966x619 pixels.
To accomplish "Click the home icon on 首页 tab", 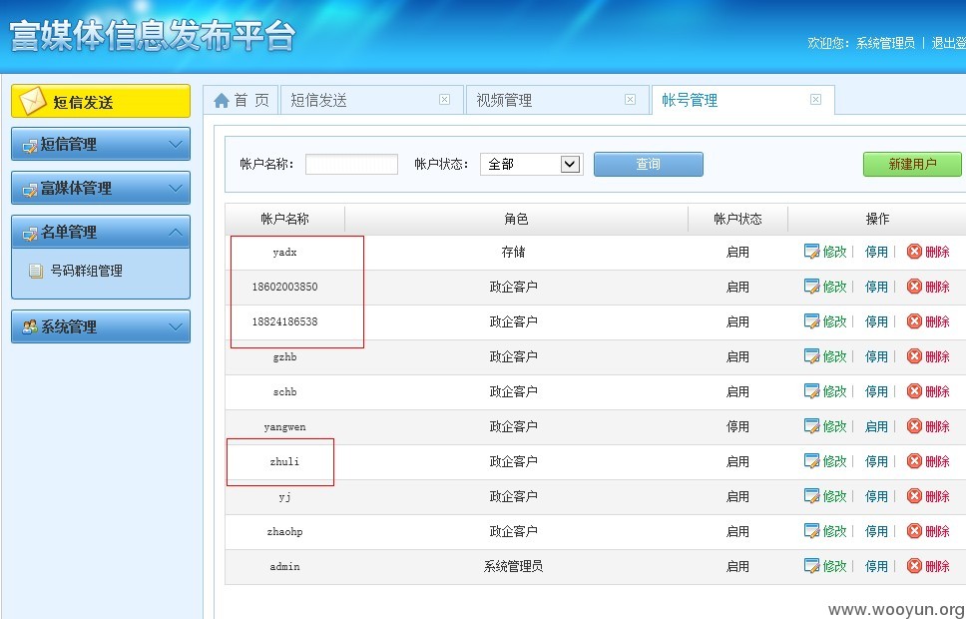I will point(222,101).
